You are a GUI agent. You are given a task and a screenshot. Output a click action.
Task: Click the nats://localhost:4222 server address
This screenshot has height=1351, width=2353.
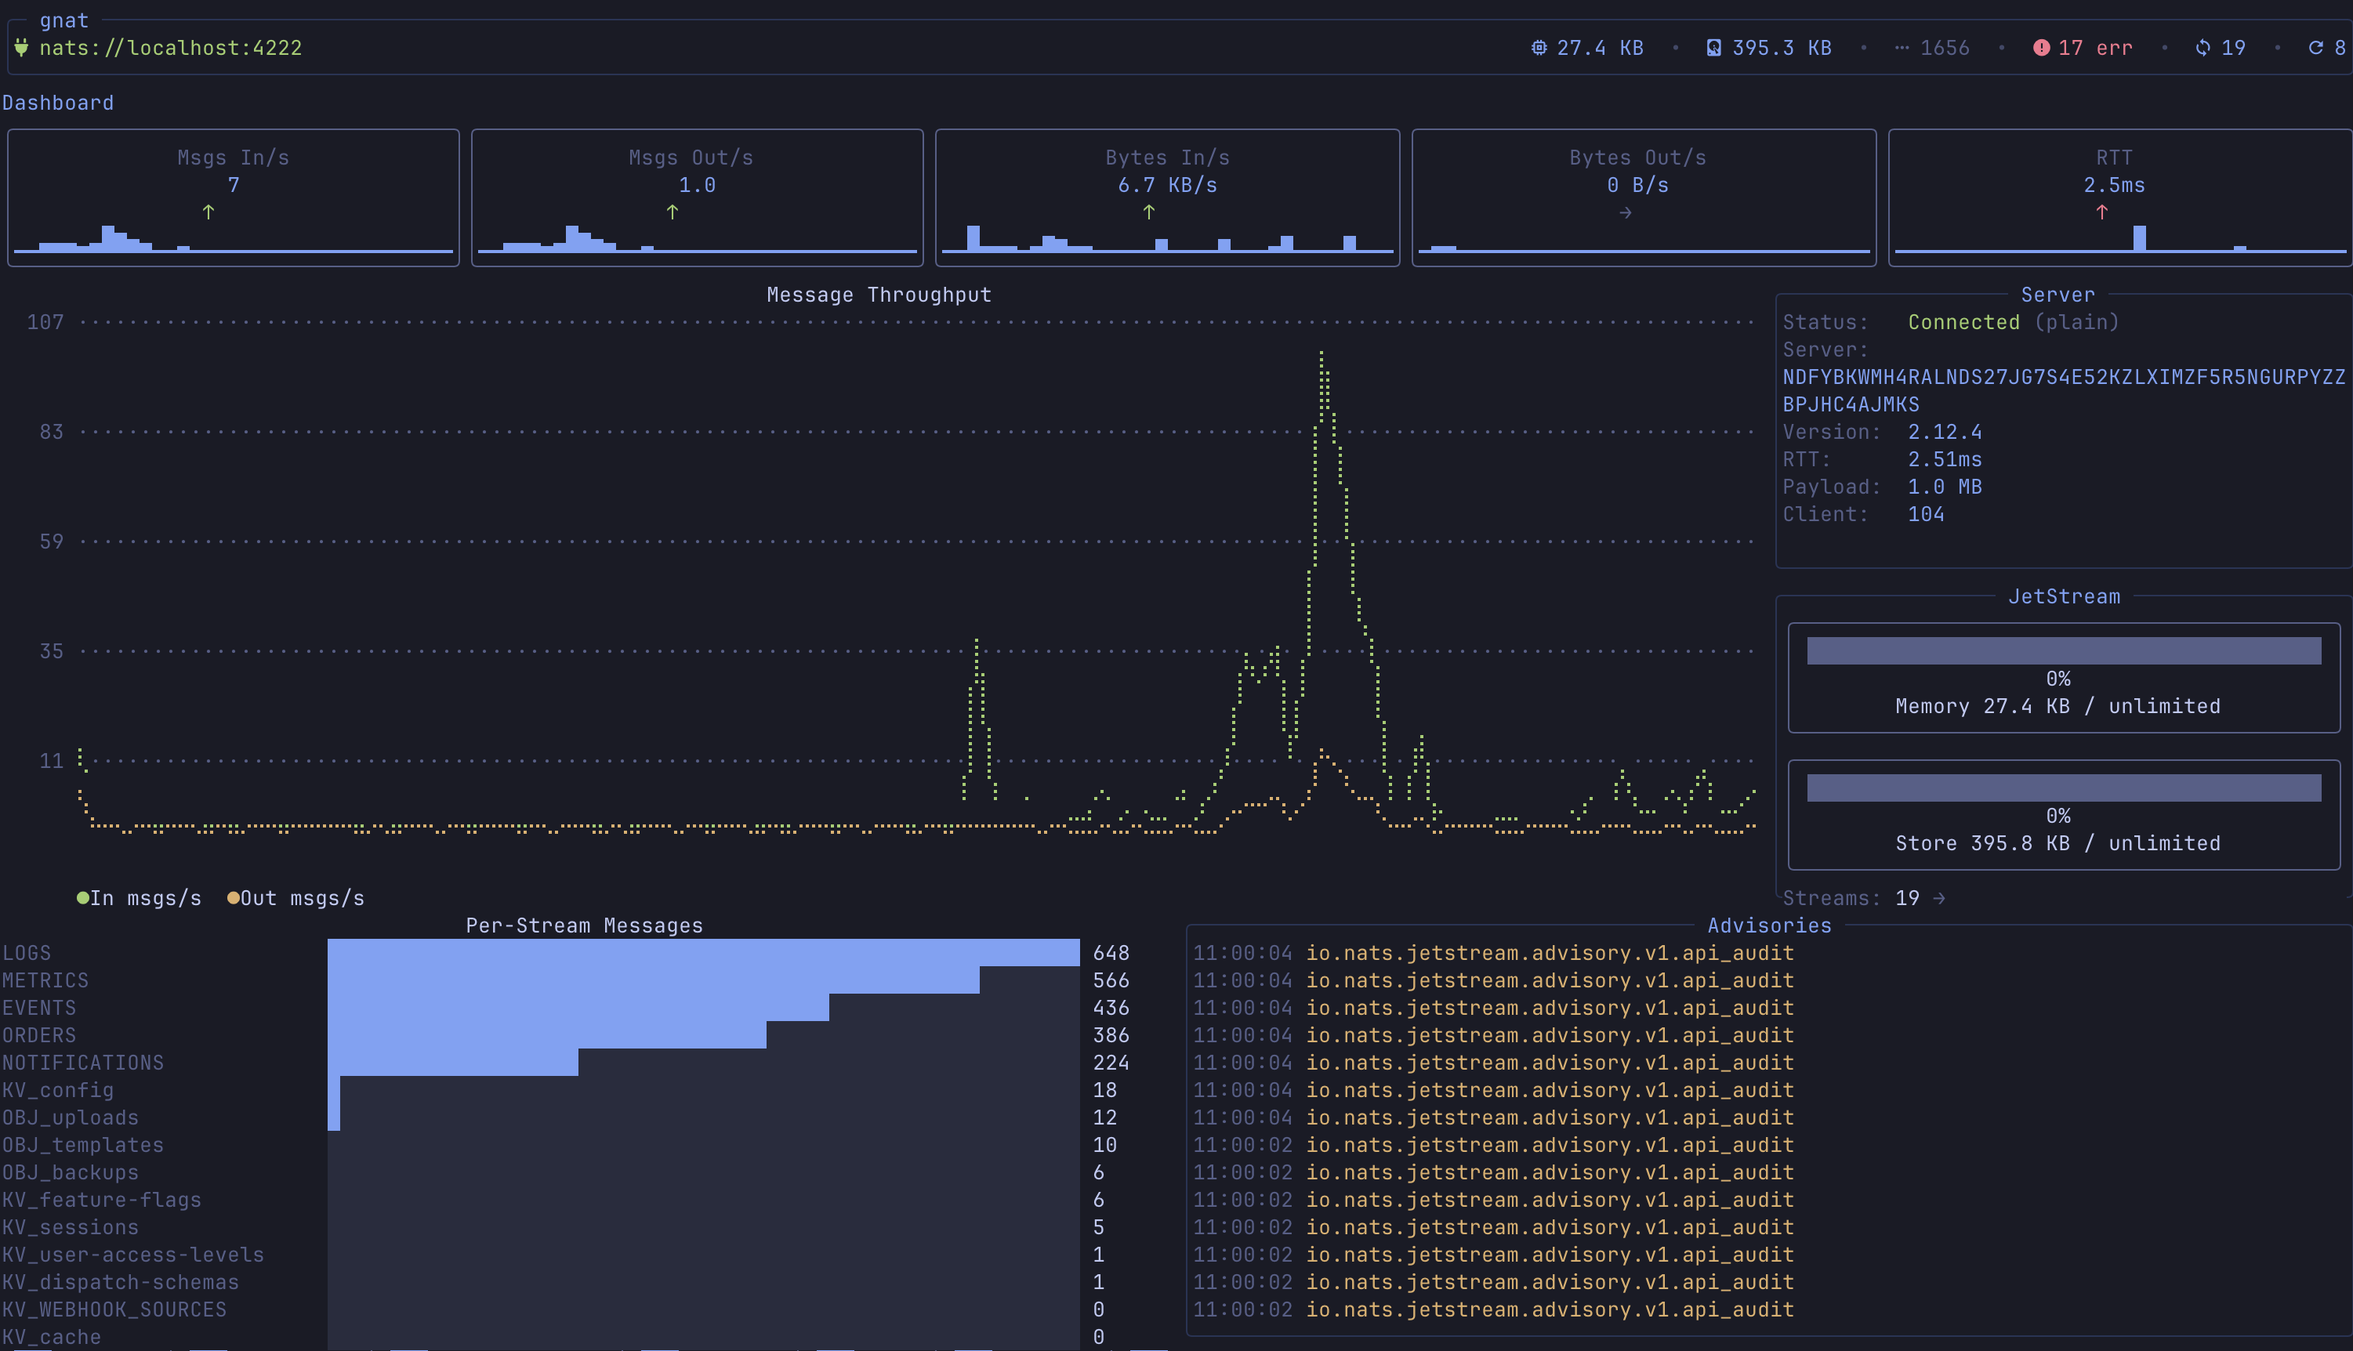pos(172,47)
